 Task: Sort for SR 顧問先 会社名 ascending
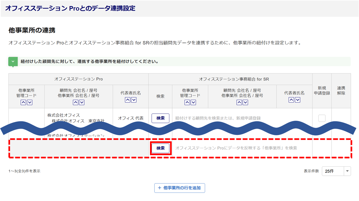[239, 102]
